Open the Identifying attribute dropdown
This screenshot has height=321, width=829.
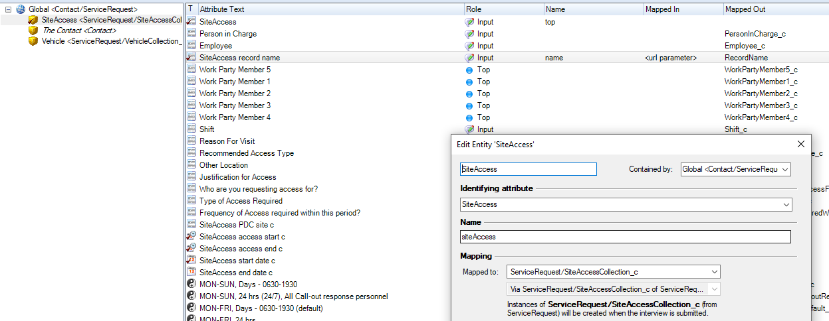coord(786,204)
